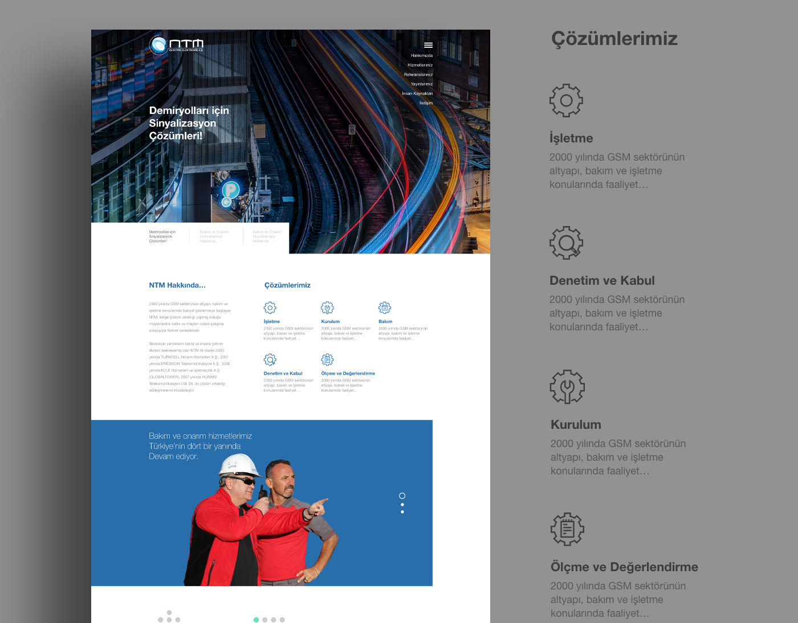Viewport: 798px width, 623px height.
Task: Open the Hakkımızda menu item
Action: tap(422, 56)
